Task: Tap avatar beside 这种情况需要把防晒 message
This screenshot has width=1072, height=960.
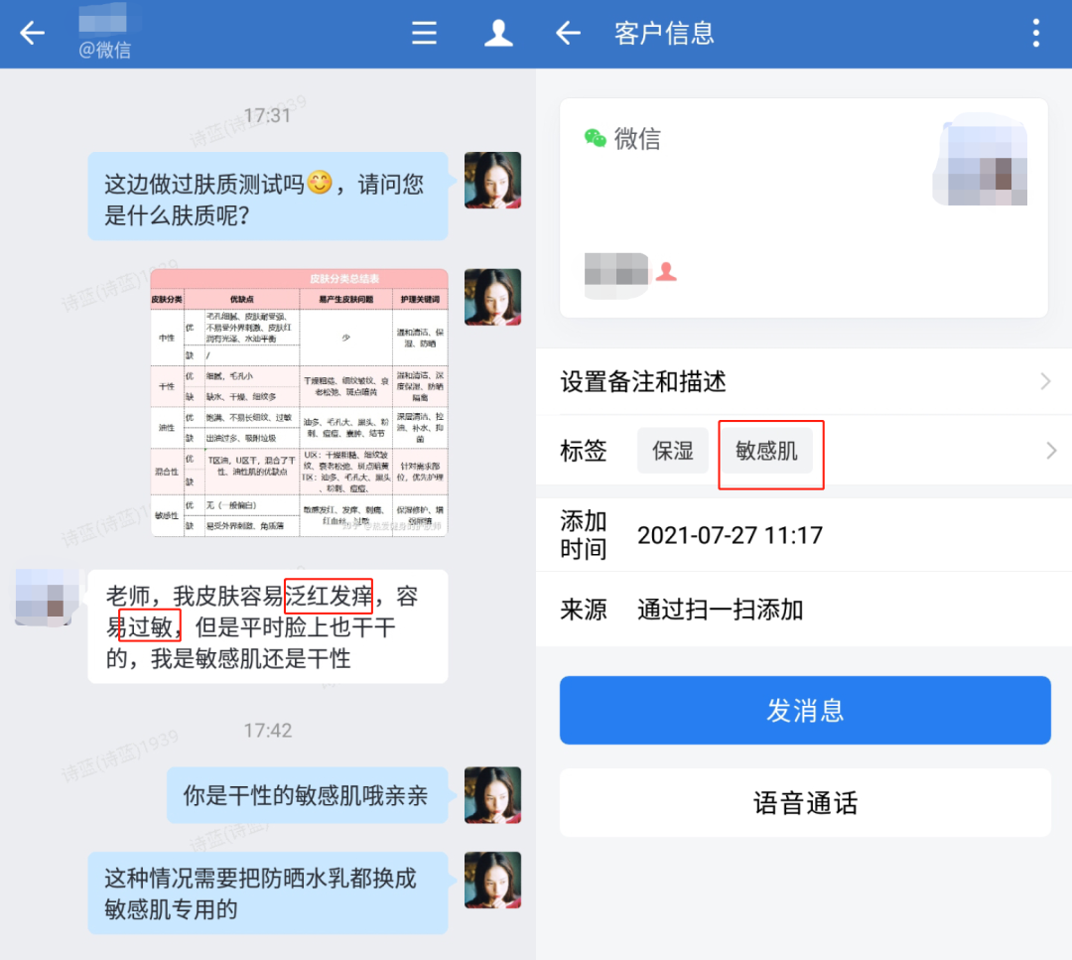Action: pyautogui.click(x=492, y=880)
